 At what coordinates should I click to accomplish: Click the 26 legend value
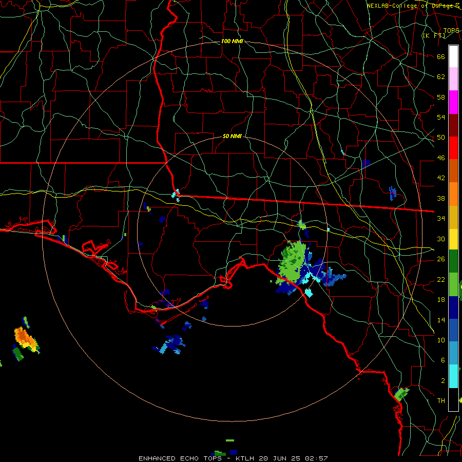(x=441, y=259)
